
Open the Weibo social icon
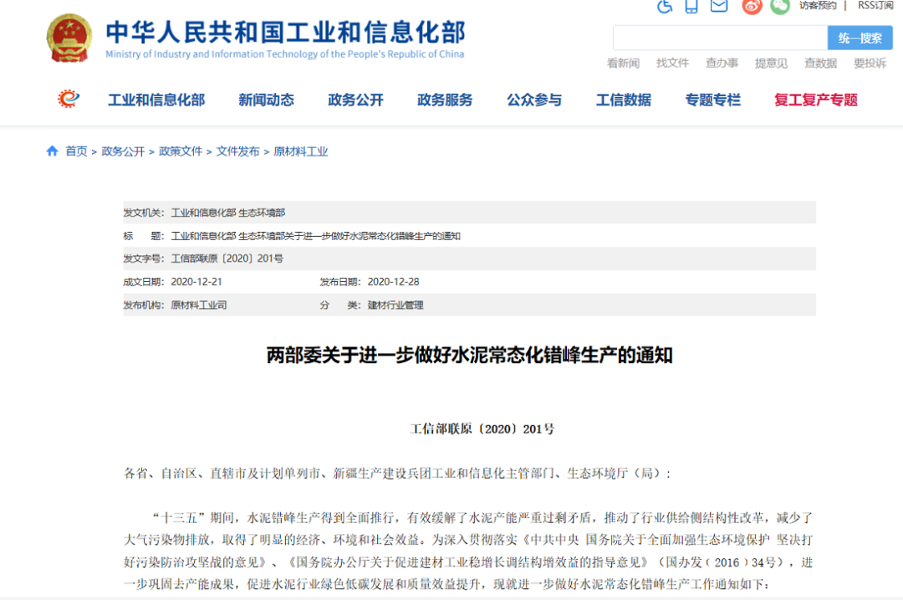click(752, 6)
